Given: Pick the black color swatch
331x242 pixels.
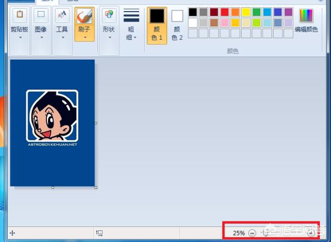Looking at the screenshot, I should click(193, 12).
